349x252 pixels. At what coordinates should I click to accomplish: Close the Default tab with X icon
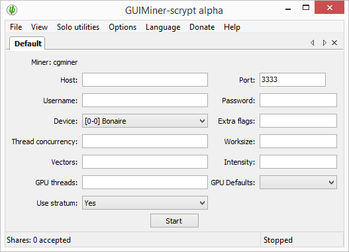click(334, 43)
